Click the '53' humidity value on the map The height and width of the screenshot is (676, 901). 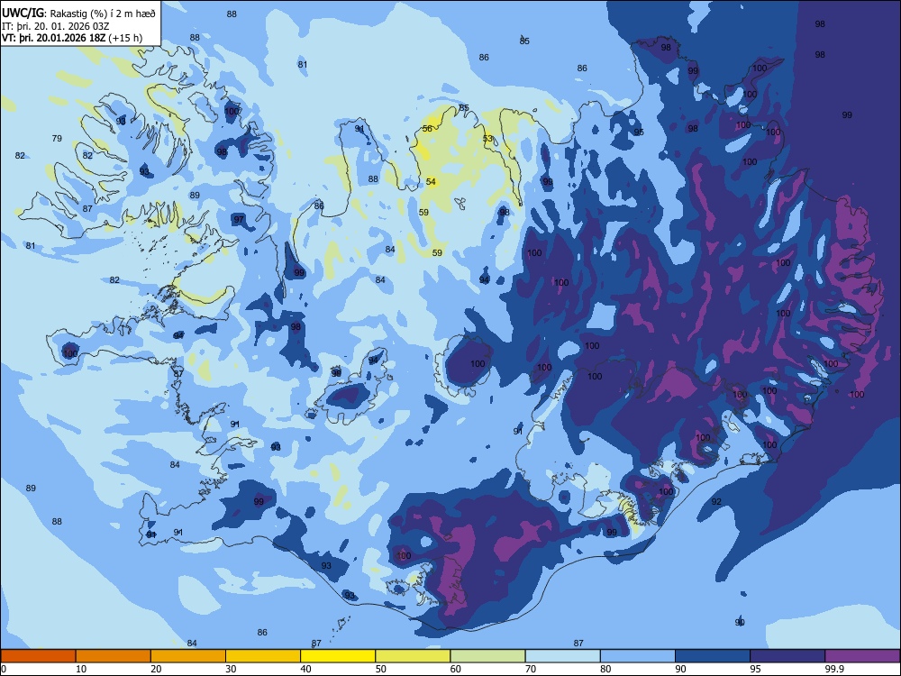coord(487,139)
